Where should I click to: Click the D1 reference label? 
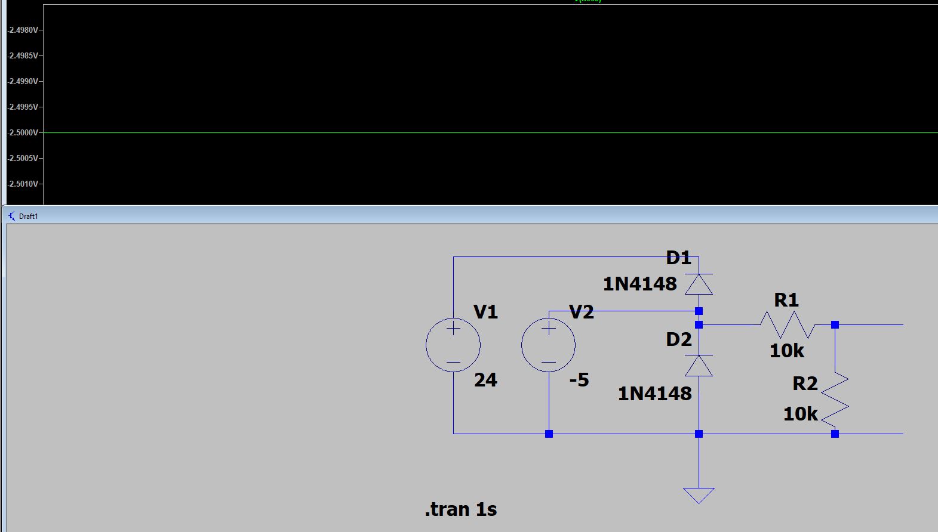[x=678, y=258]
